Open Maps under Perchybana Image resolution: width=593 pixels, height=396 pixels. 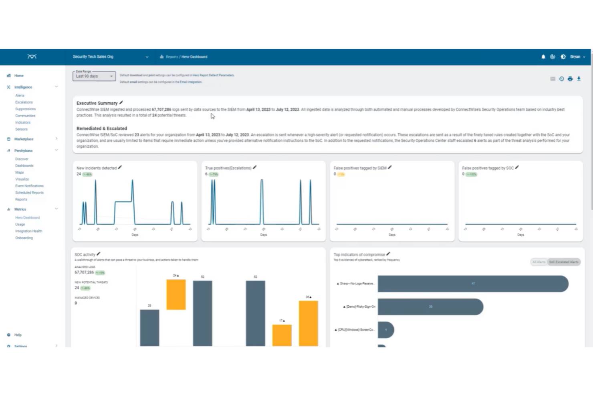[x=20, y=173]
